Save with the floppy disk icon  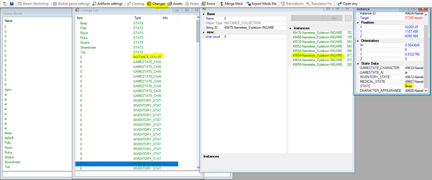tap(12, 4)
